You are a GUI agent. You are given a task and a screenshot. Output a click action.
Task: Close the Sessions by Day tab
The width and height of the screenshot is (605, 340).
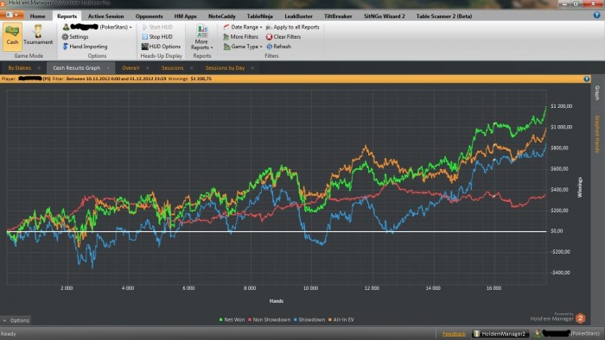tap(252, 68)
